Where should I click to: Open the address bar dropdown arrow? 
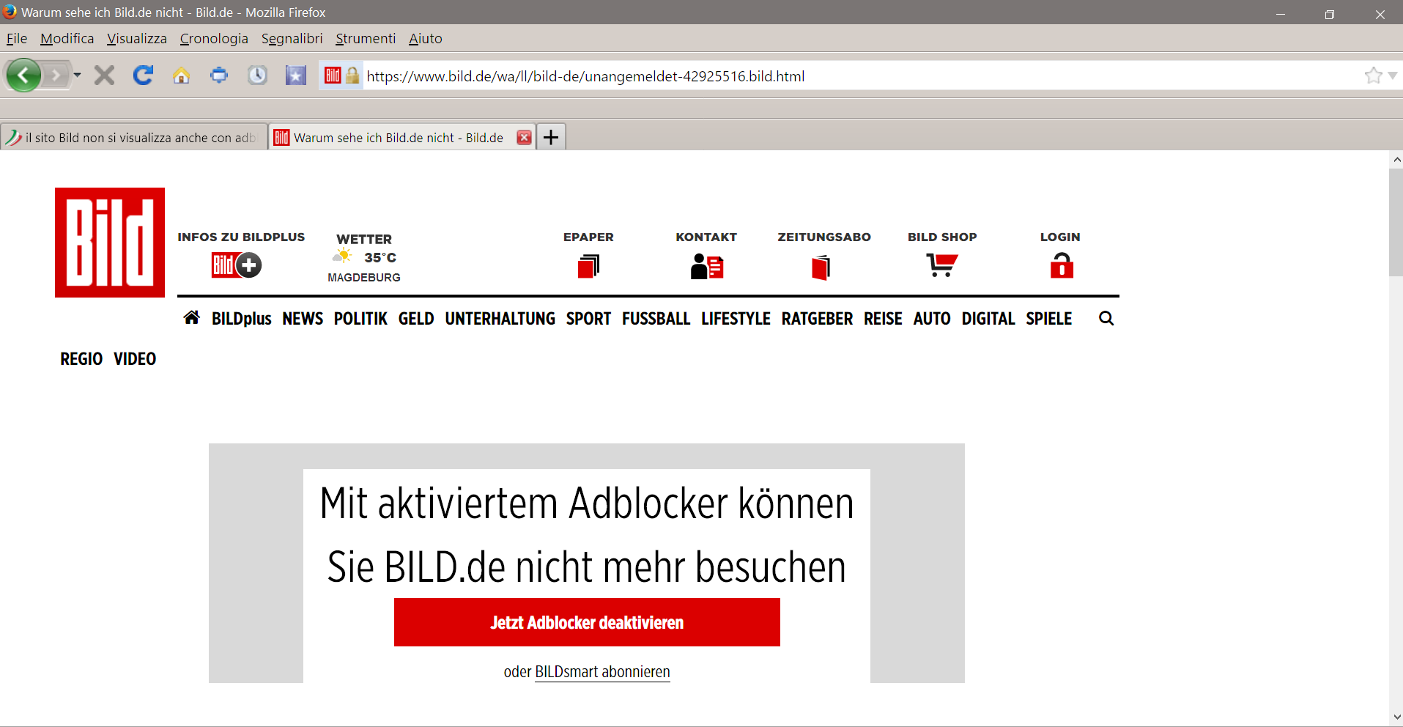[x=1393, y=75]
